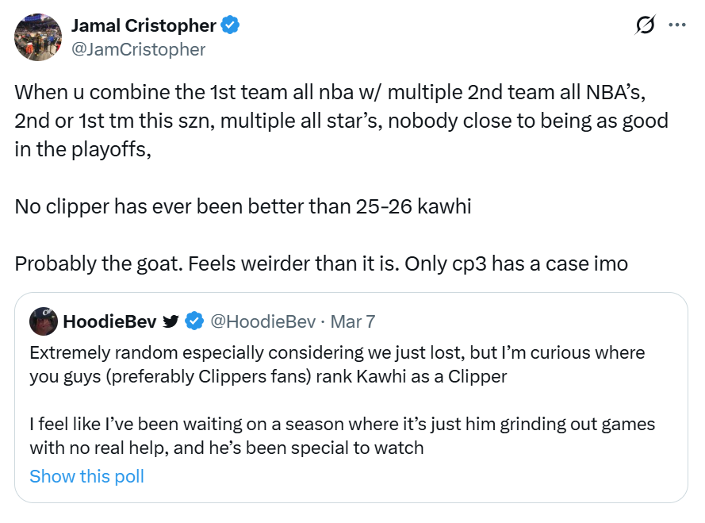Click the black bird icon next to HoodieBev

(171, 321)
